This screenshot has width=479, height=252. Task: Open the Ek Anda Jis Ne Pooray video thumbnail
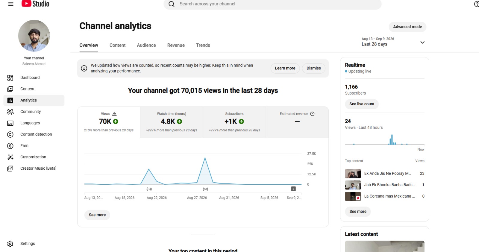click(x=353, y=174)
